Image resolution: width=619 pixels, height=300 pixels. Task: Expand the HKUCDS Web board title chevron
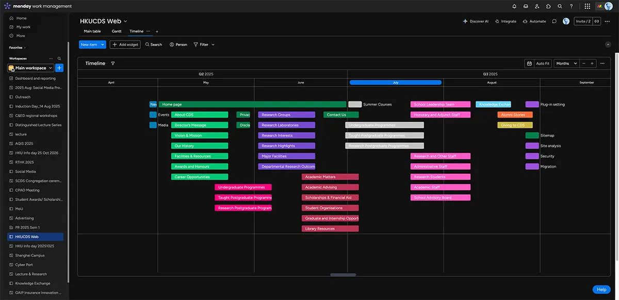click(125, 21)
